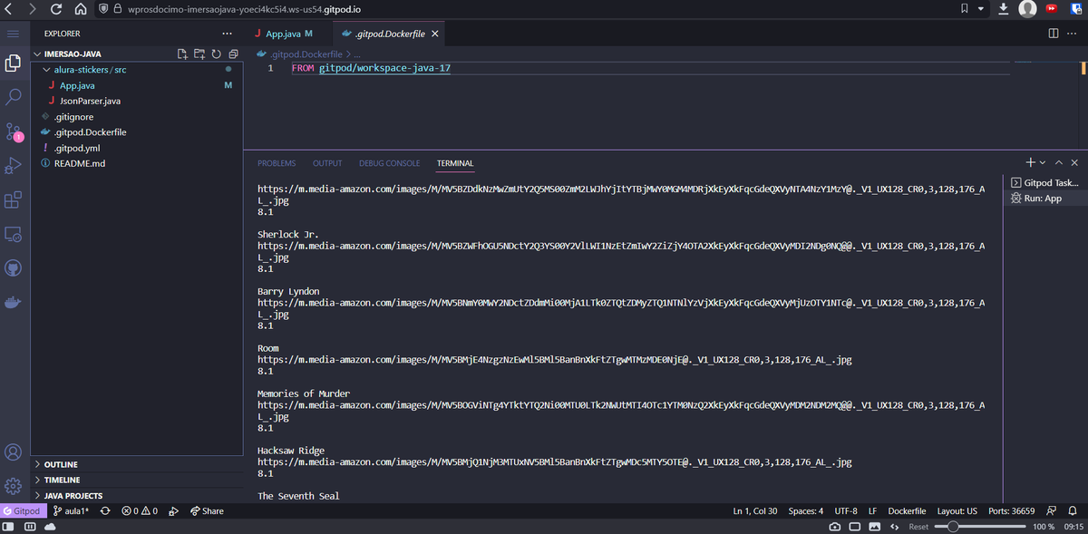Select the Run: App terminal
The width and height of the screenshot is (1088, 534).
[x=1044, y=198]
